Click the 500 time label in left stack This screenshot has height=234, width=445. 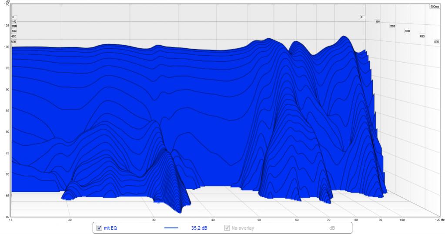pos(14,42)
